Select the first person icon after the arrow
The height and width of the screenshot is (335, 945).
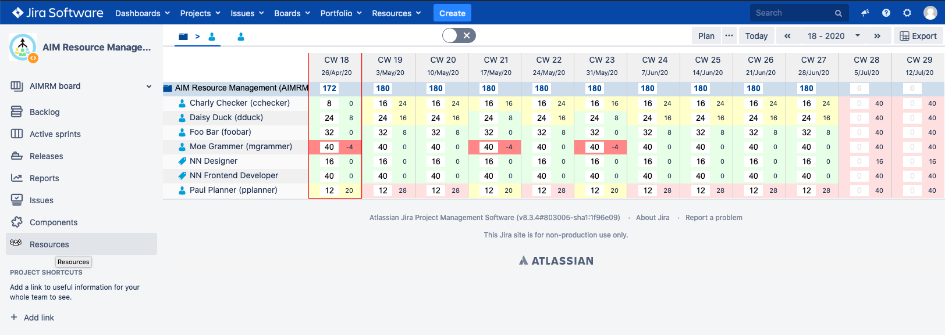tap(212, 37)
